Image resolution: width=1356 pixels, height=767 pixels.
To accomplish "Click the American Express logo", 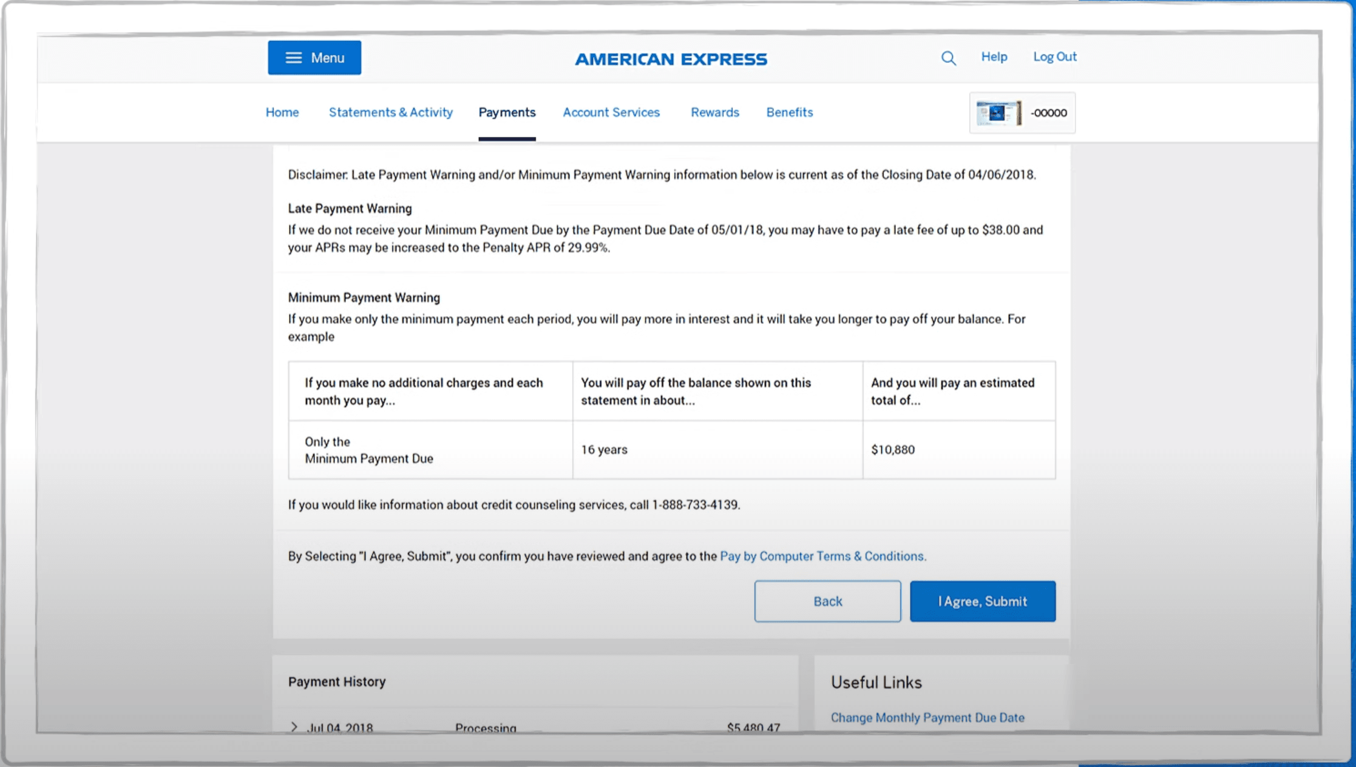I will [671, 59].
